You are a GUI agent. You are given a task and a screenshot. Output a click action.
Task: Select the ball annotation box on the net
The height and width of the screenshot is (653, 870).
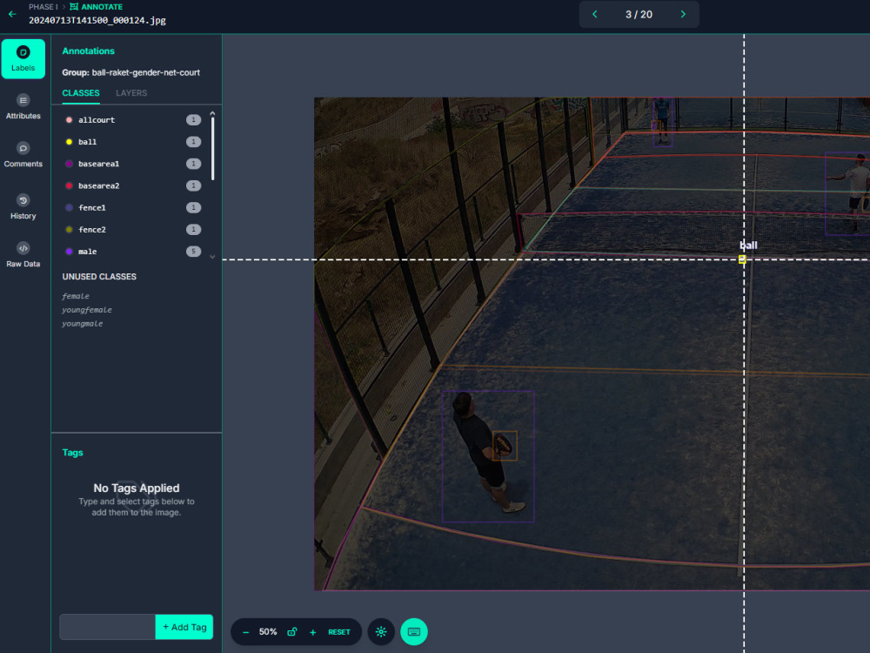coord(742,259)
